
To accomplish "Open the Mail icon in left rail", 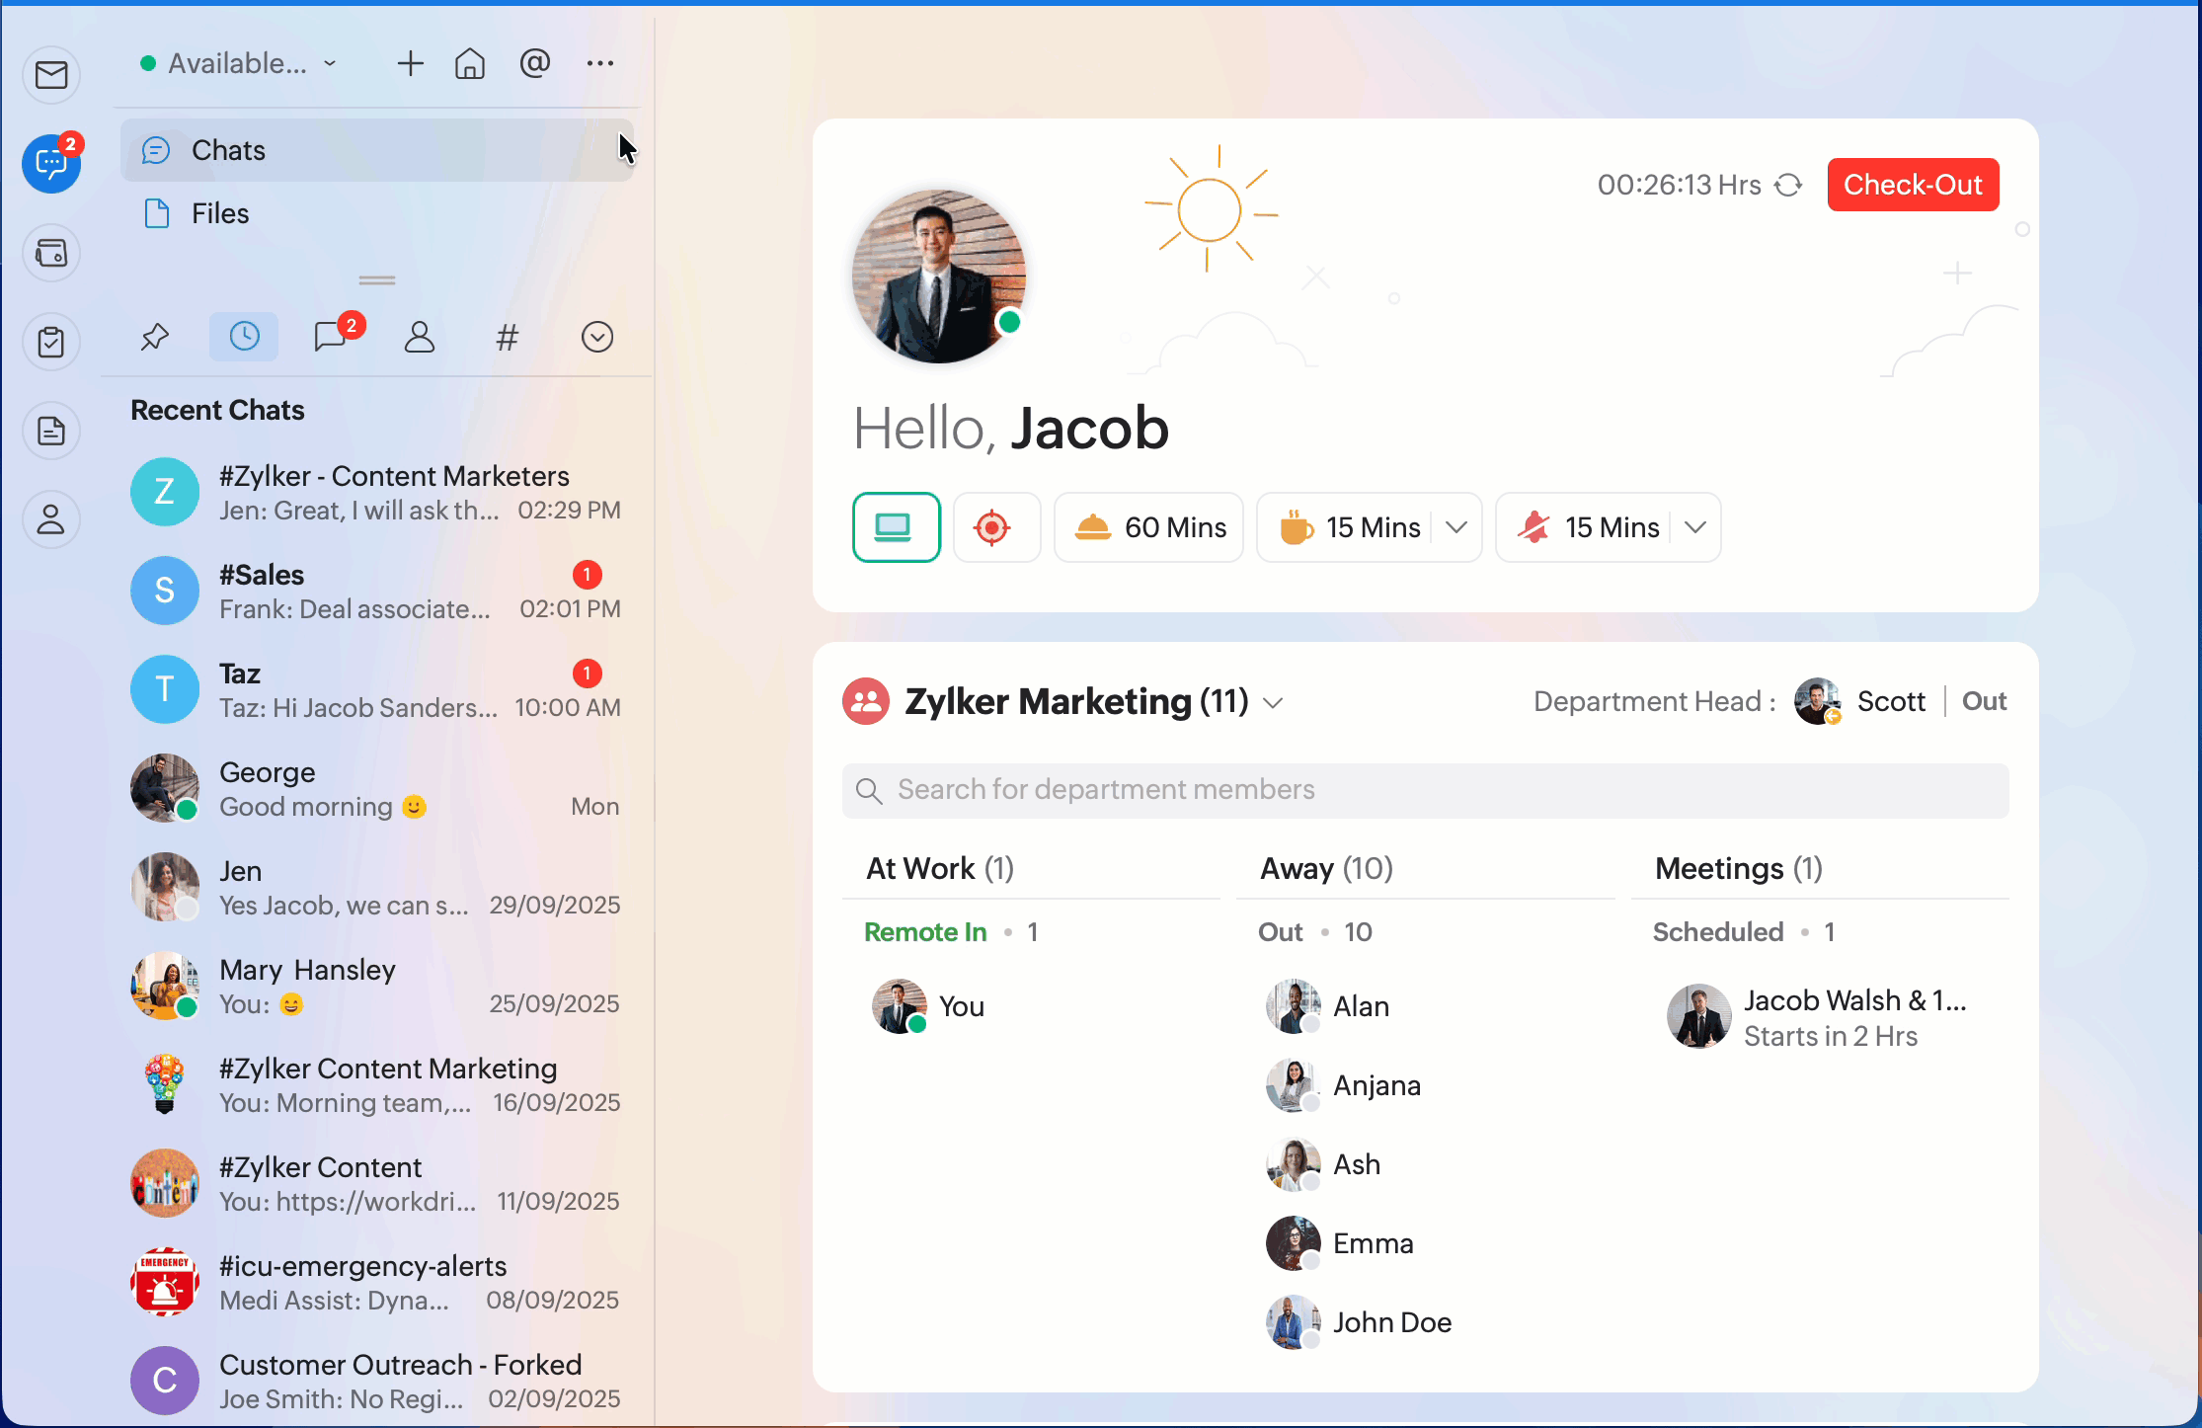I will 51,75.
